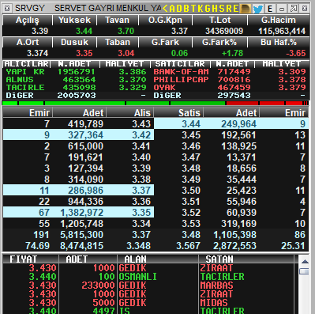This screenshot has width=315, height=314.
Task: Click the total bid quantity 8,474,815
Action: tap(82, 246)
